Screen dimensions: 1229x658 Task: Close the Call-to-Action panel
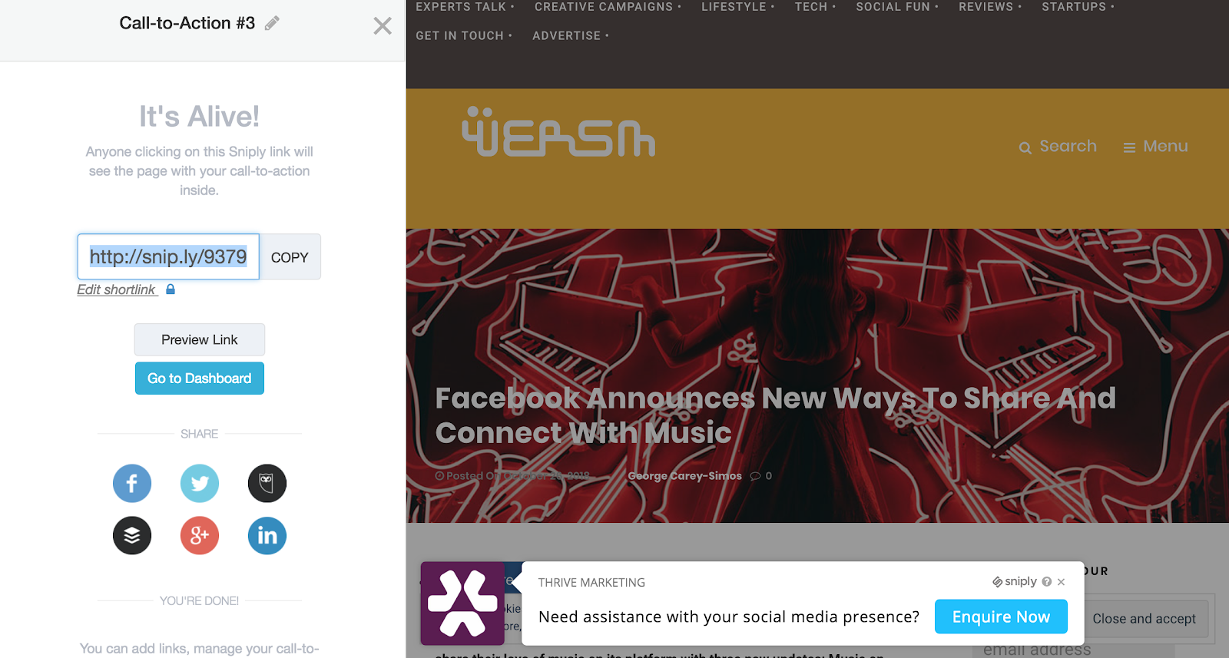[383, 26]
